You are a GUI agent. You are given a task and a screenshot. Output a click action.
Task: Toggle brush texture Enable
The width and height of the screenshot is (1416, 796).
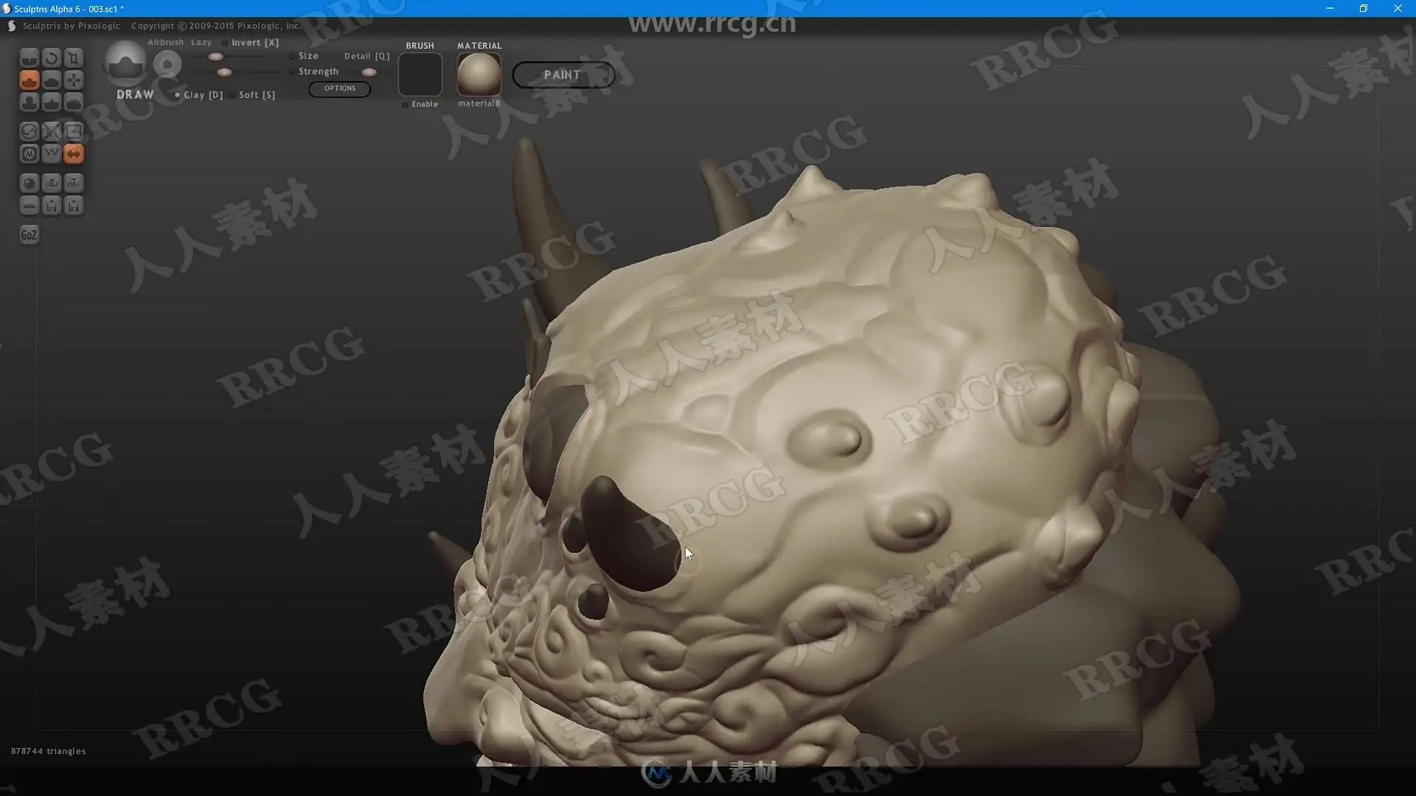pyautogui.click(x=420, y=105)
